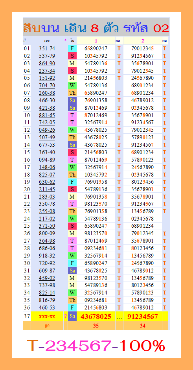Select the number 460-53 in row 36
This screenshot has height=370, width=193.
(47, 307)
